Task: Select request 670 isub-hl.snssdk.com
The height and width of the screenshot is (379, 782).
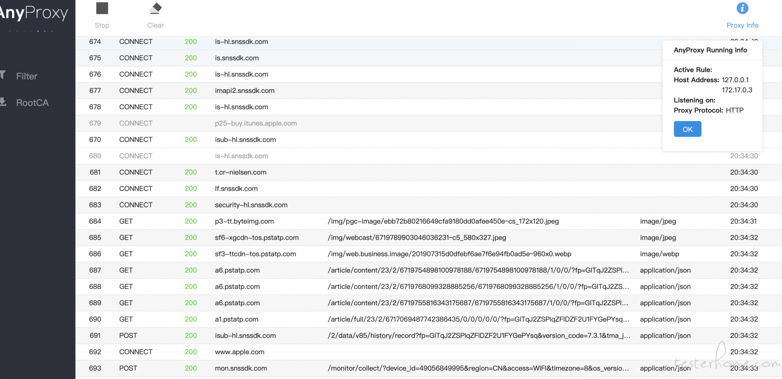Action: pos(428,139)
